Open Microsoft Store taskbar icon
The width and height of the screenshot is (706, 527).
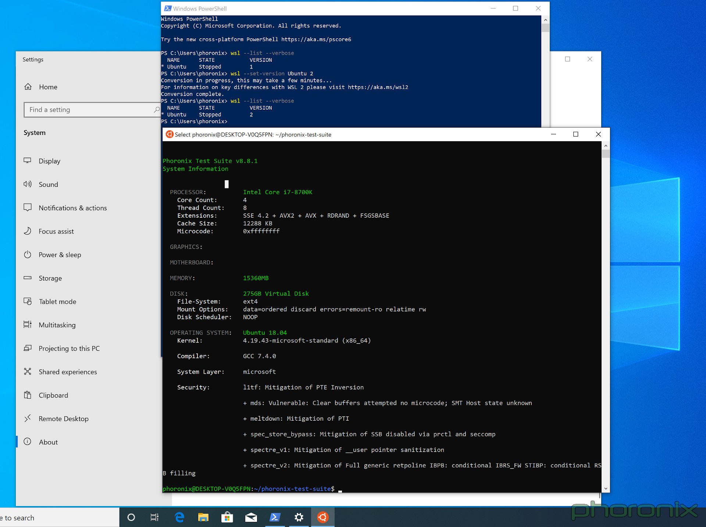click(227, 517)
